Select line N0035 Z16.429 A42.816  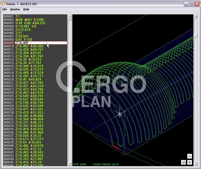35,129
